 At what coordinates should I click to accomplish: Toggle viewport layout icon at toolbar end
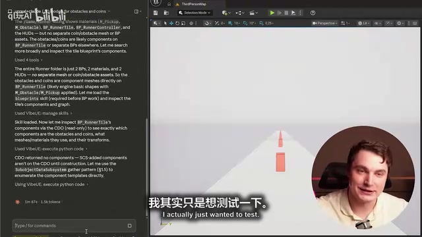tap(415, 23)
